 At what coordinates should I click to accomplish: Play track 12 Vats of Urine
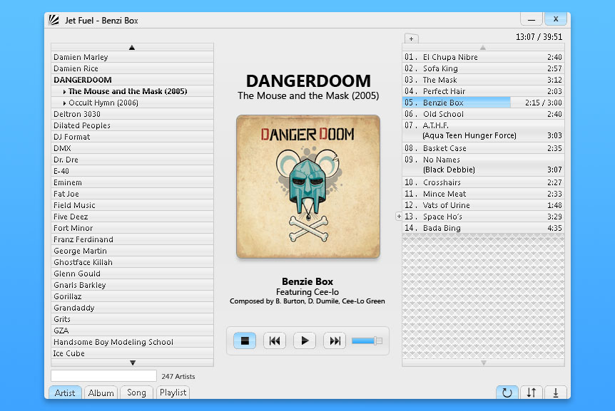[483, 205]
